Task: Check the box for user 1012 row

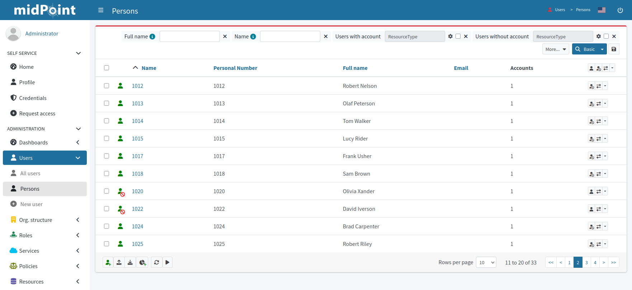Action: coord(107,86)
